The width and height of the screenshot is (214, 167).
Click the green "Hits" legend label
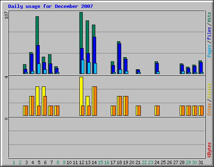[209, 17]
